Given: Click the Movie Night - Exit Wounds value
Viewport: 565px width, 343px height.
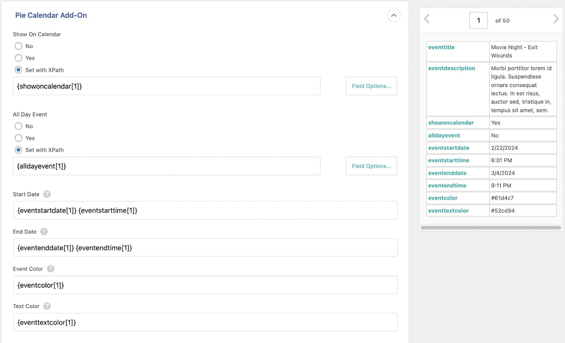Looking at the screenshot, I should pos(514,51).
